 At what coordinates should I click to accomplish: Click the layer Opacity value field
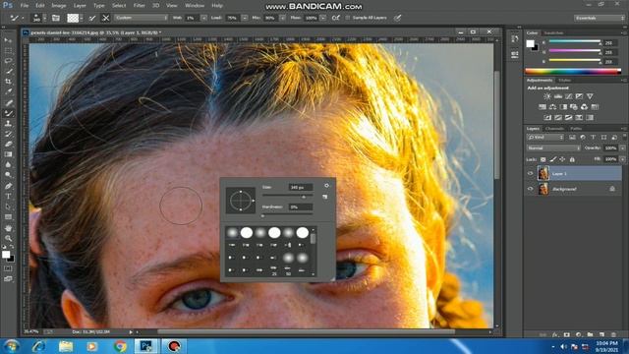610,148
